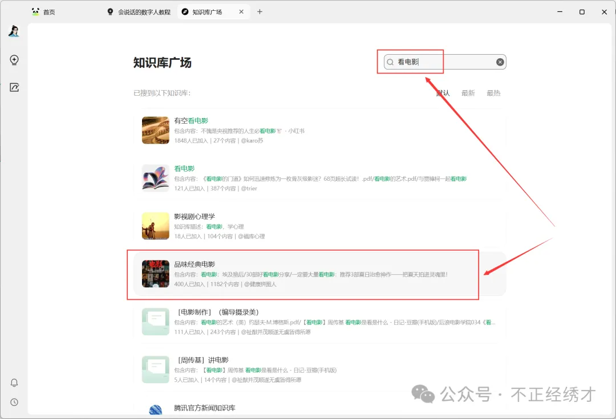Click the description mentioning 埃及艳后
The width and height of the screenshot is (616, 419).
coord(311,275)
